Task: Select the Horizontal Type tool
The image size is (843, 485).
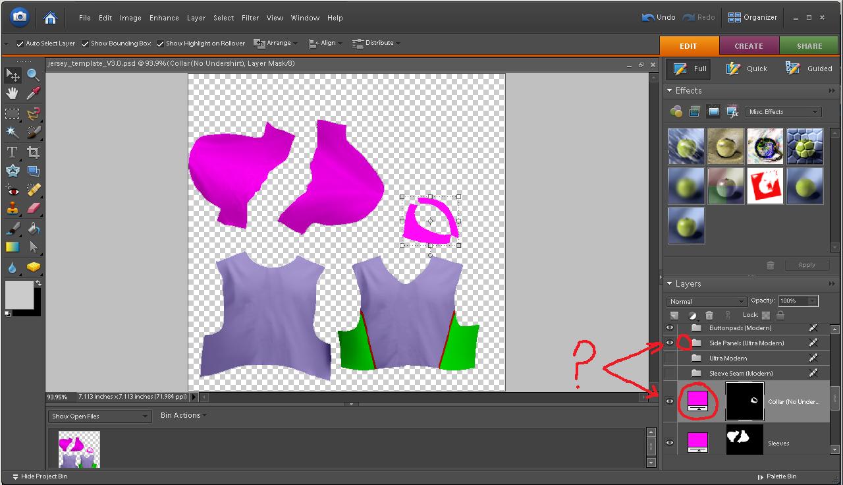Action: click(x=13, y=152)
